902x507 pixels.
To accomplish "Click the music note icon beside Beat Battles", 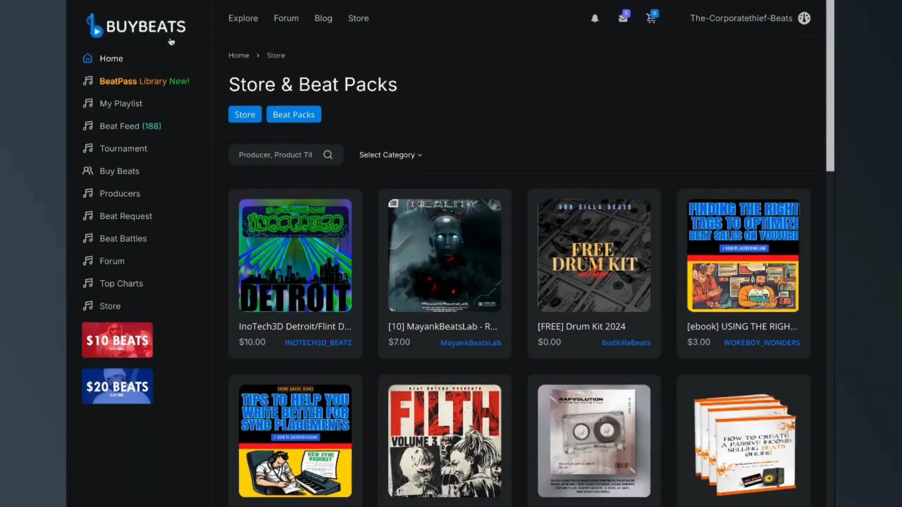I will (x=88, y=238).
